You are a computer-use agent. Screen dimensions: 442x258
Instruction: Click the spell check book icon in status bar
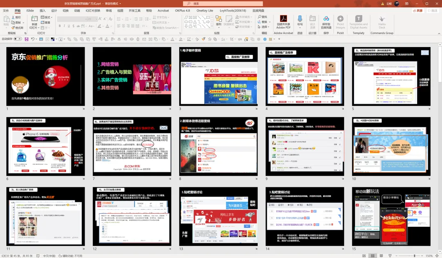click(x=38, y=256)
